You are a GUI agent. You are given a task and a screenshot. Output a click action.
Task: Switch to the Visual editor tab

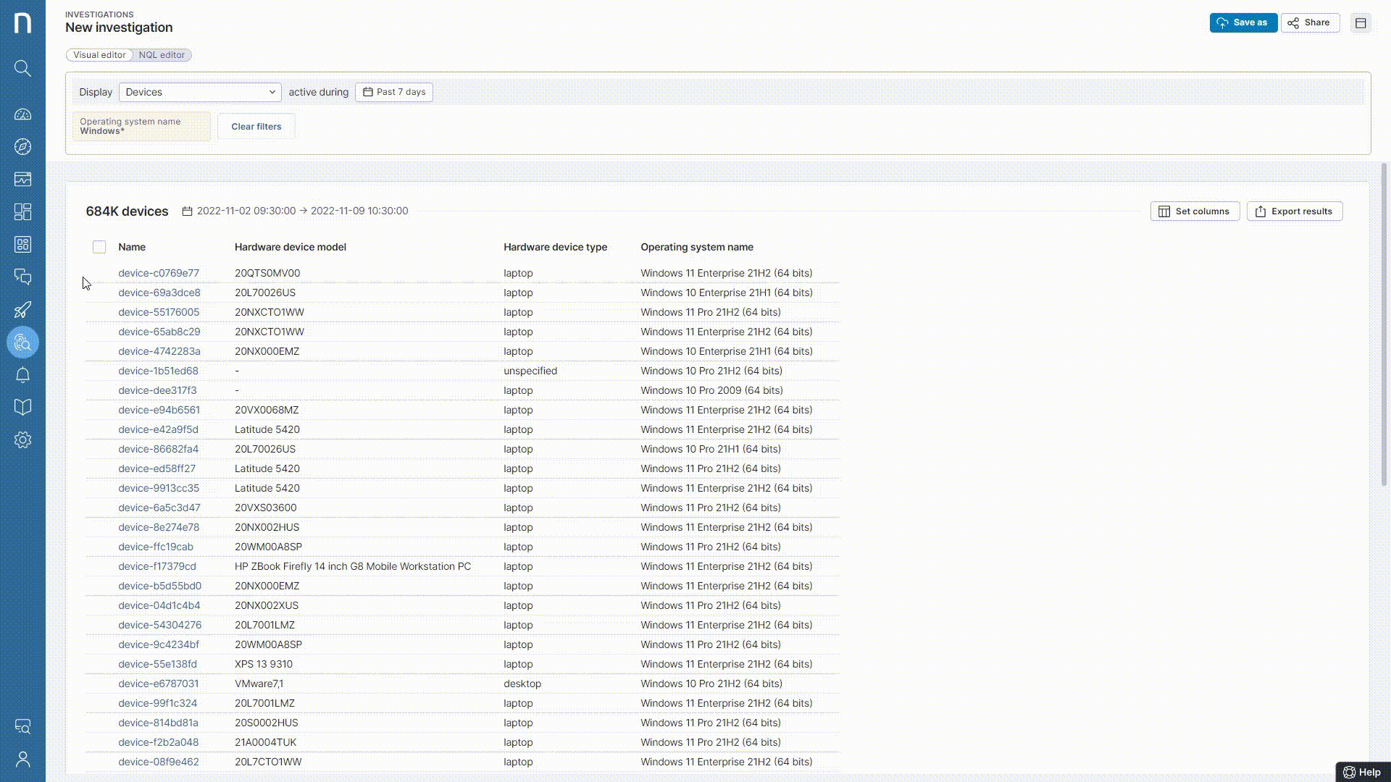[x=99, y=55]
